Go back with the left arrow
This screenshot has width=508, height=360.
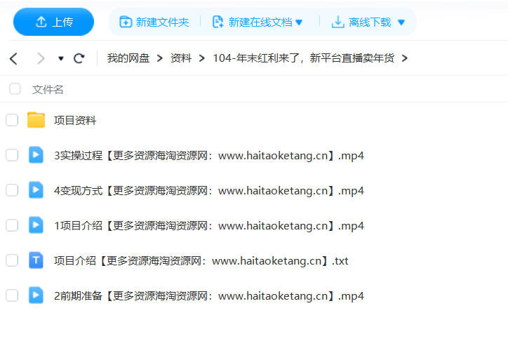[13, 59]
